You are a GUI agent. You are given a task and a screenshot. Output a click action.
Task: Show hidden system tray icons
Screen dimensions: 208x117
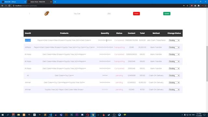tap(182, 115)
